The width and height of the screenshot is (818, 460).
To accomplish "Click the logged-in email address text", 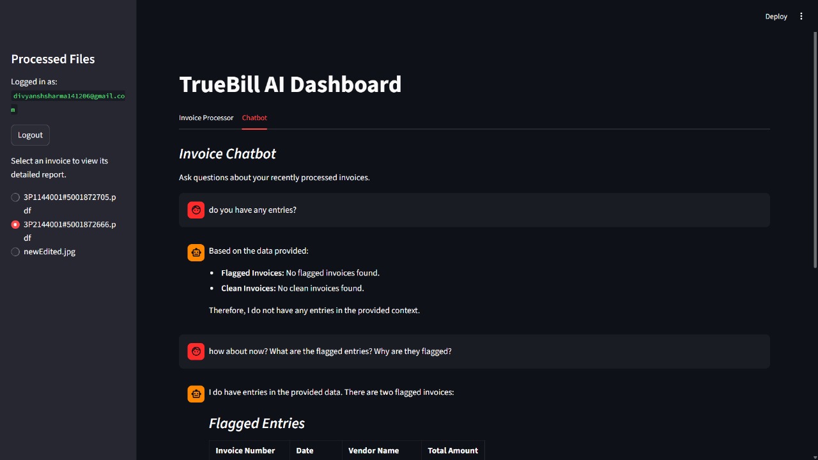I will pos(68,96).
